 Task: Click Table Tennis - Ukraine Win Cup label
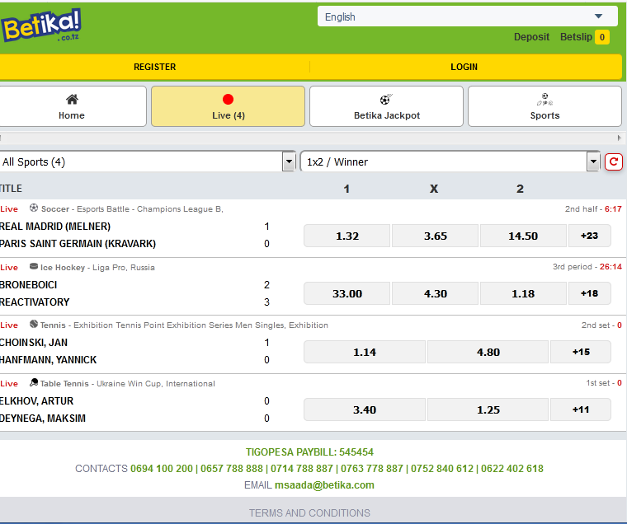coord(128,383)
